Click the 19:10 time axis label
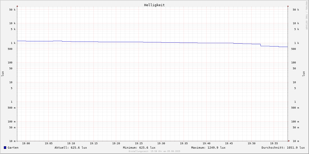This screenshot has height=154, width=309. [x=71, y=143]
